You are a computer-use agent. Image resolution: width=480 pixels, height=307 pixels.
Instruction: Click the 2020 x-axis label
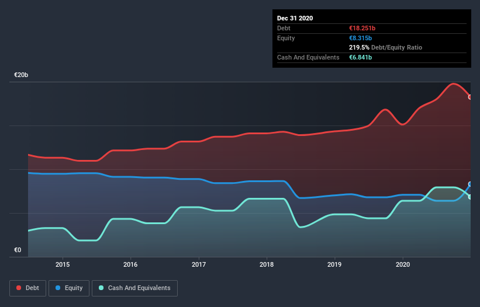(403, 264)
